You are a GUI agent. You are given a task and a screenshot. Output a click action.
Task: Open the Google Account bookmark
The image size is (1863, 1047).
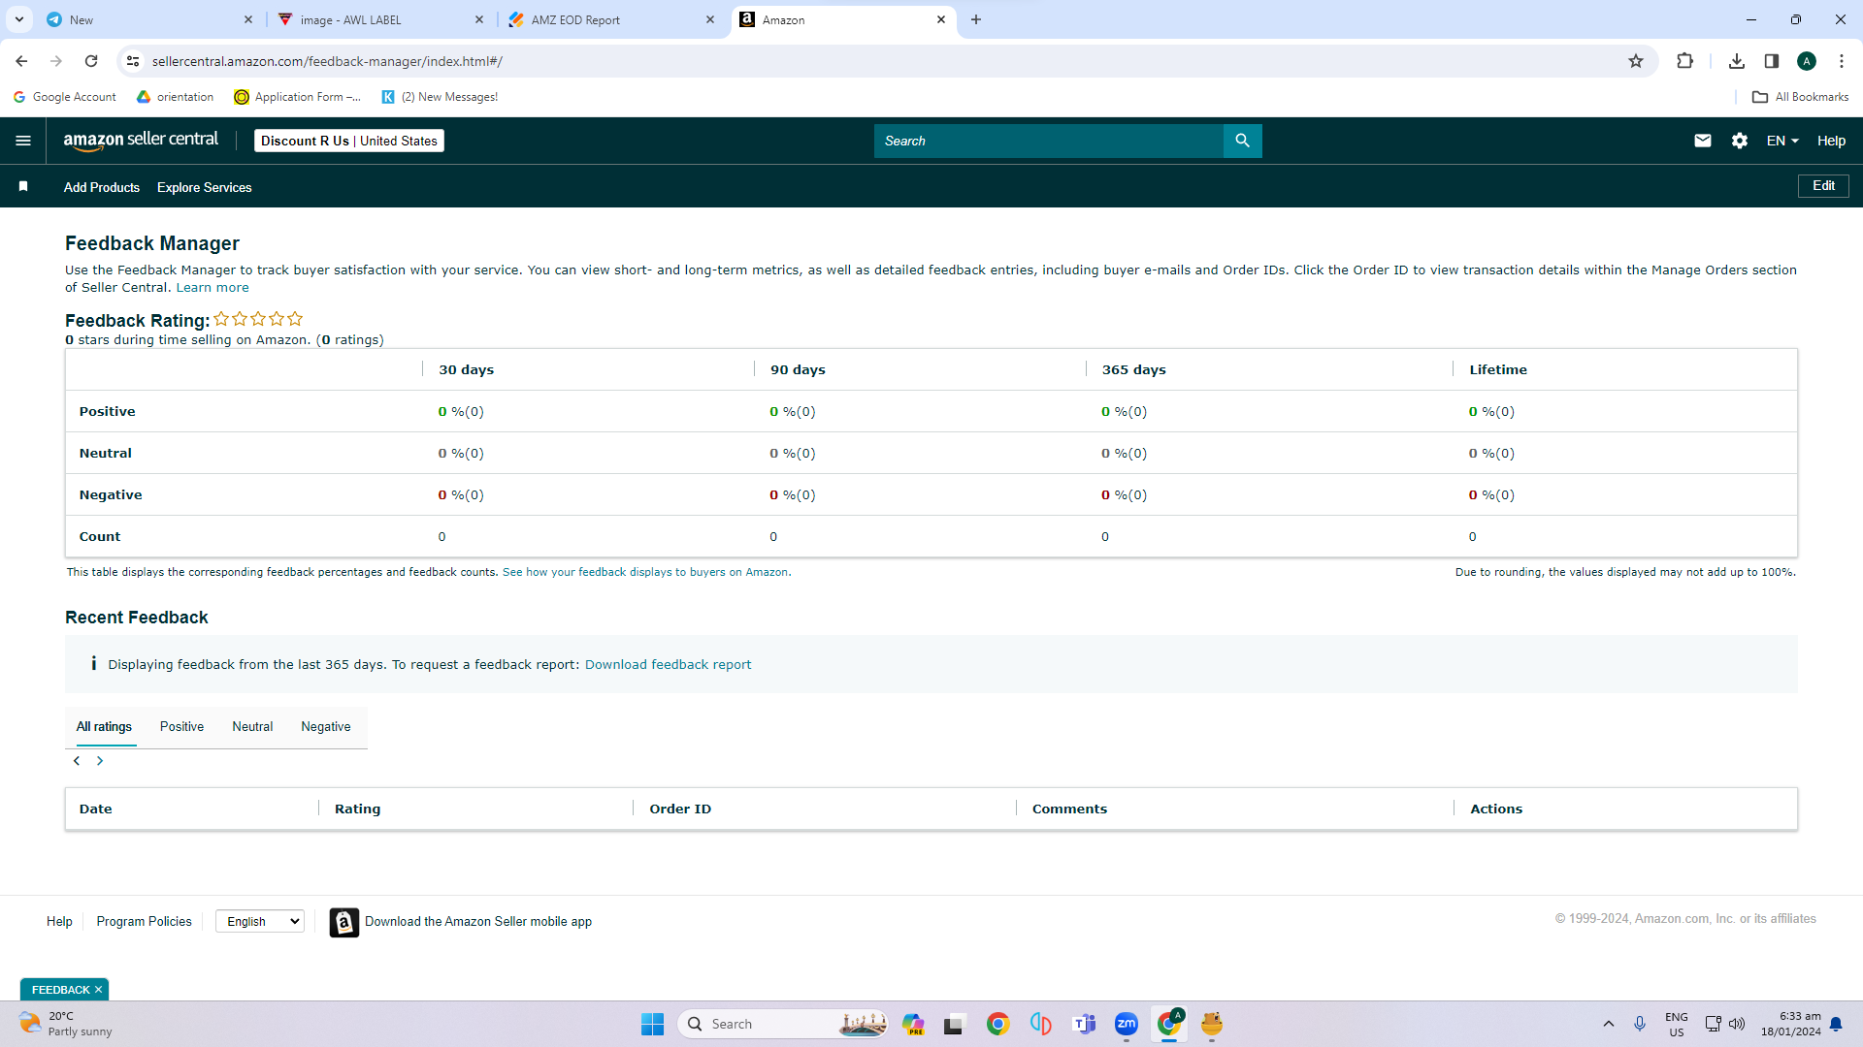[65, 97]
